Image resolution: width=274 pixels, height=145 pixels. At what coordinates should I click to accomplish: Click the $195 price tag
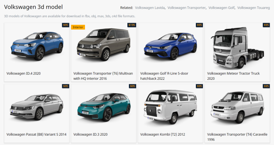(132, 25)
